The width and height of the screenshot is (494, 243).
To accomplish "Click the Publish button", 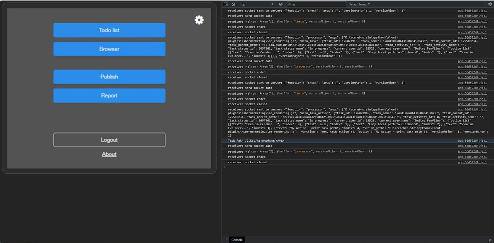I will (109, 77).
